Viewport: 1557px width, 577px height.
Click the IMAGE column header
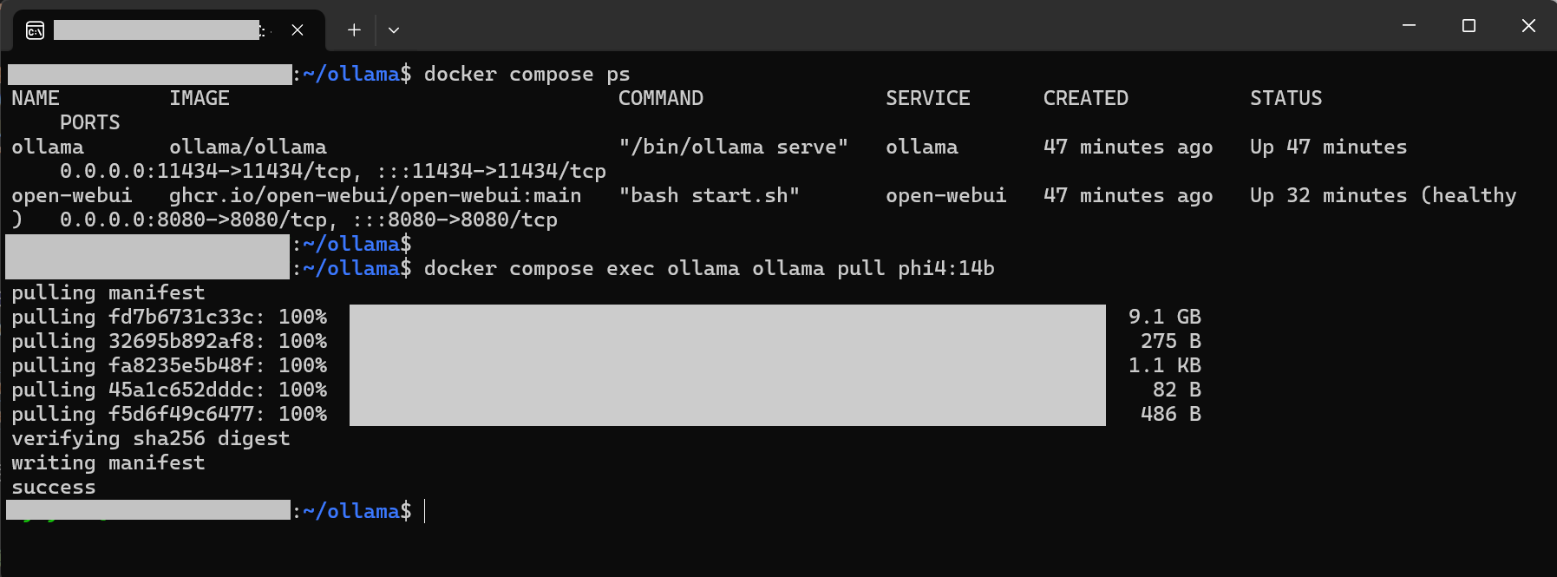tap(200, 98)
